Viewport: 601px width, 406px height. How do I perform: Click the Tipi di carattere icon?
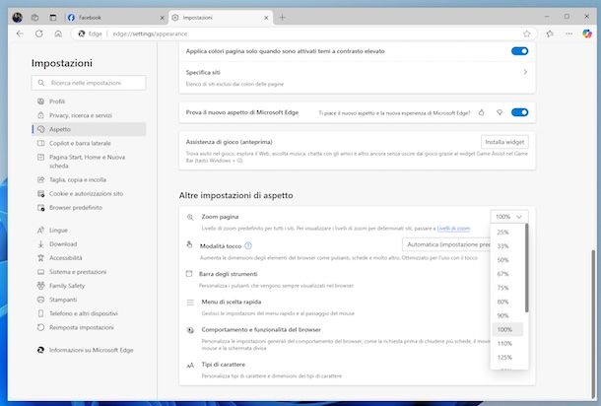pyautogui.click(x=190, y=366)
